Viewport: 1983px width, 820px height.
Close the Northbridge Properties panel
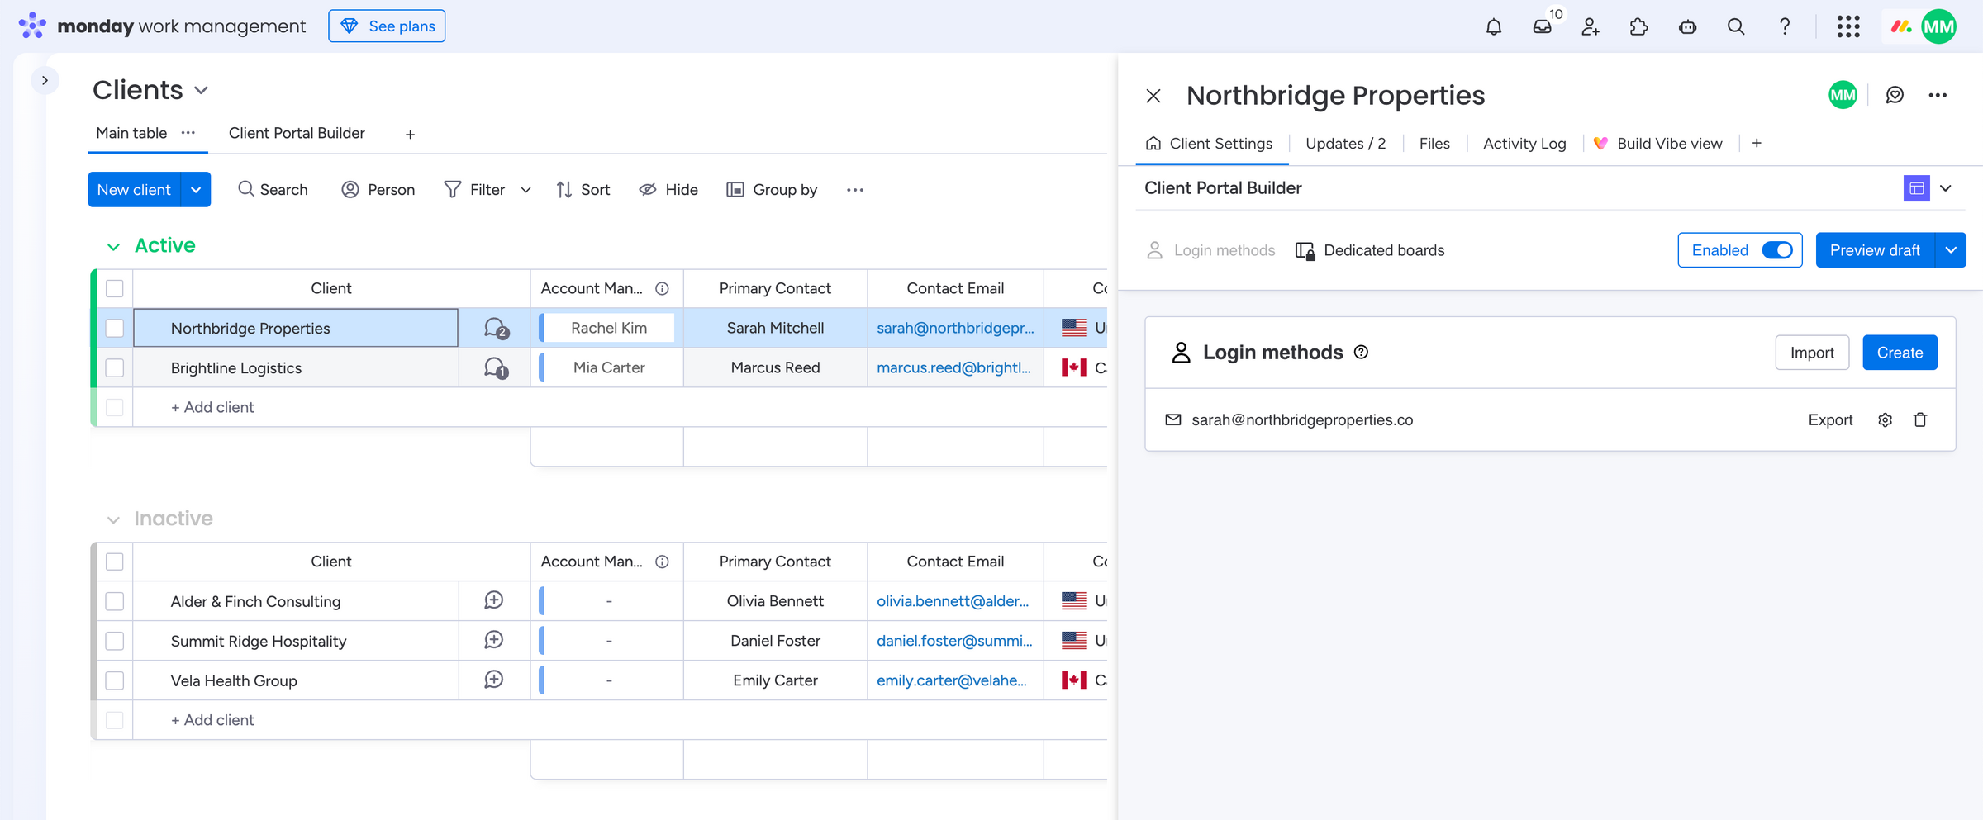pos(1153,96)
